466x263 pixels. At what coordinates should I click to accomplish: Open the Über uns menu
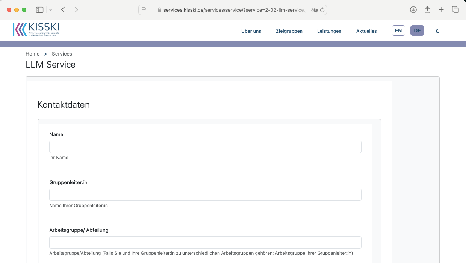(251, 31)
